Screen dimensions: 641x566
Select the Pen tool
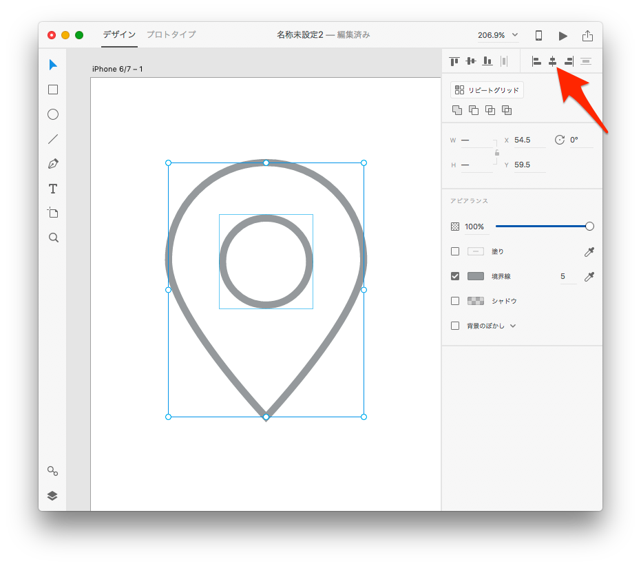[53, 164]
